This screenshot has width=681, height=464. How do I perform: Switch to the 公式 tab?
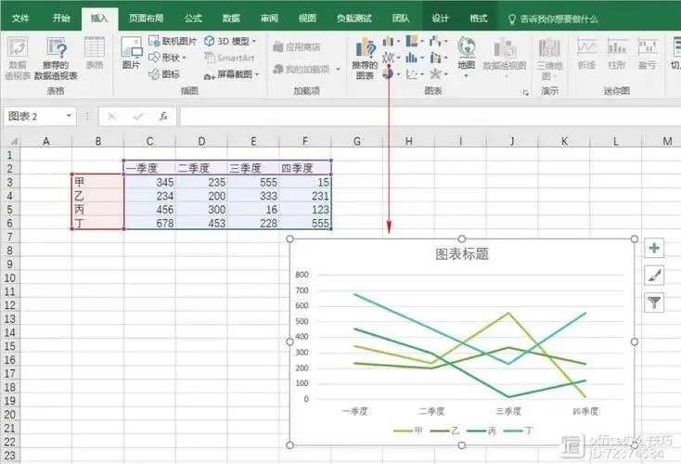tap(193, 19)
